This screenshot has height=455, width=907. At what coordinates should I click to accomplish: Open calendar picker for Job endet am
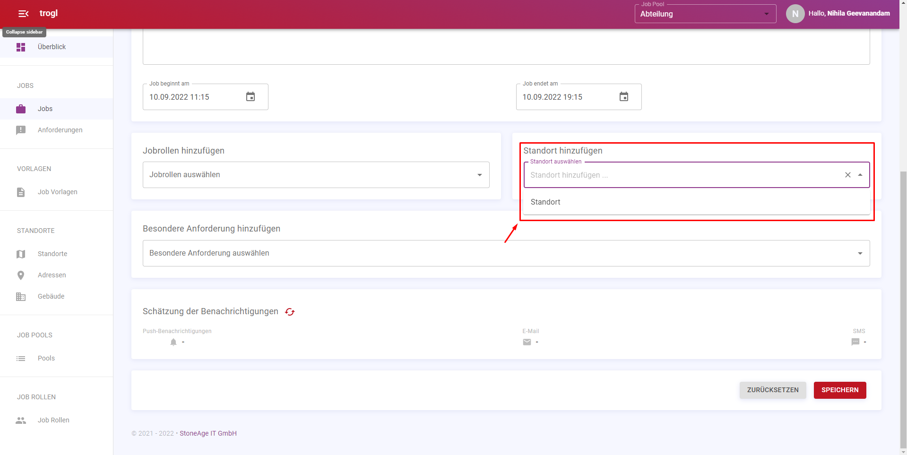(623, 97)
